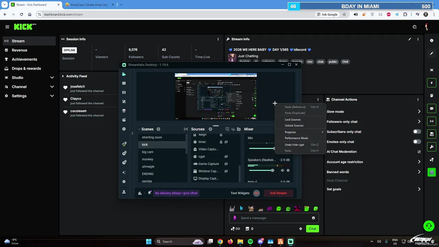Switch to EmojiCopy browser tab
The height and width of the screenshot is (247, 439).
tap(89, 5)
